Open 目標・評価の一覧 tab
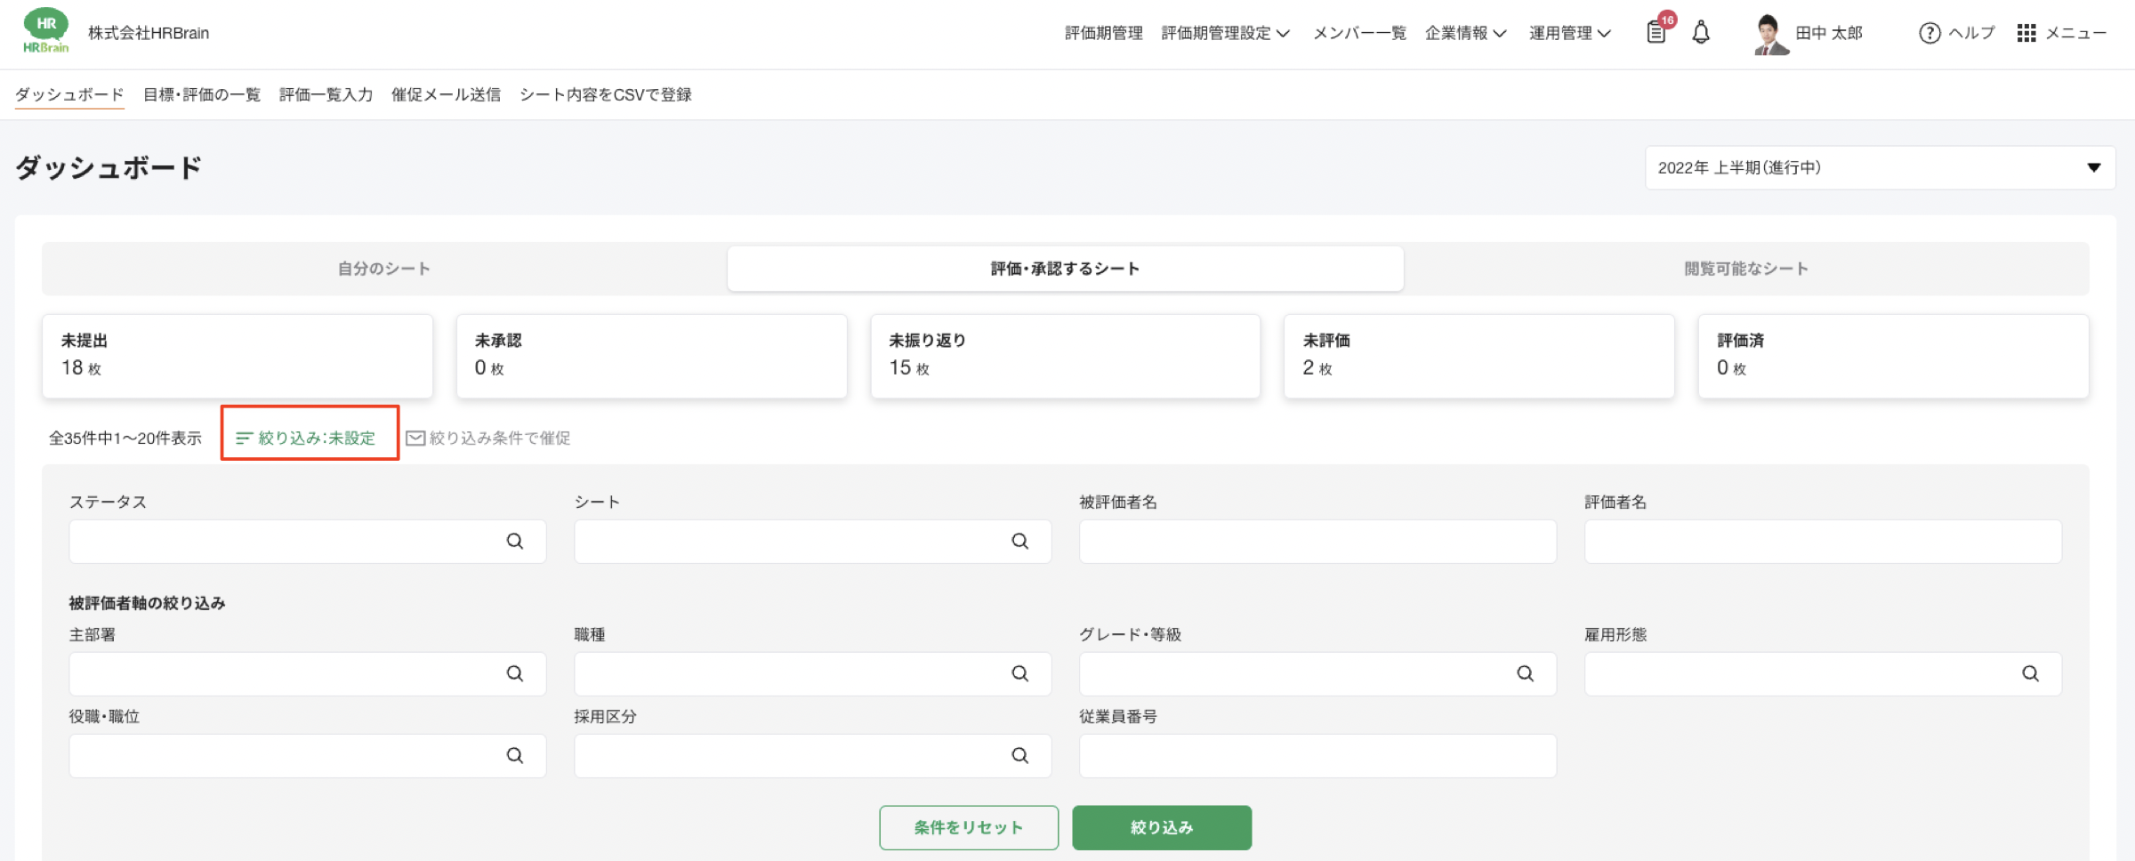The image size is (2135, 861). pyautogui.click(x=202, y=94)
